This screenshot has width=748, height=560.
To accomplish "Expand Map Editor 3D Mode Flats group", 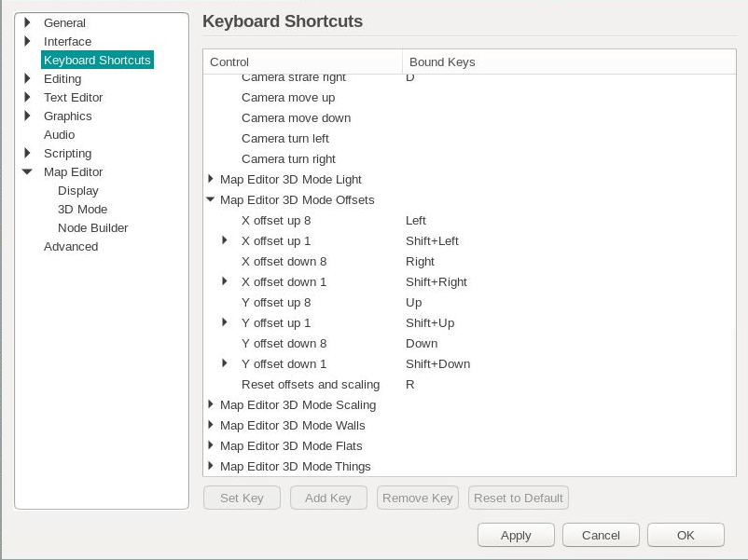I will [x=211, y=445].
